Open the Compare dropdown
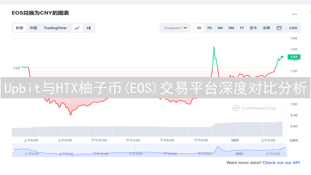This screenshot has width=311, height=175. click(x=175, y=28)
